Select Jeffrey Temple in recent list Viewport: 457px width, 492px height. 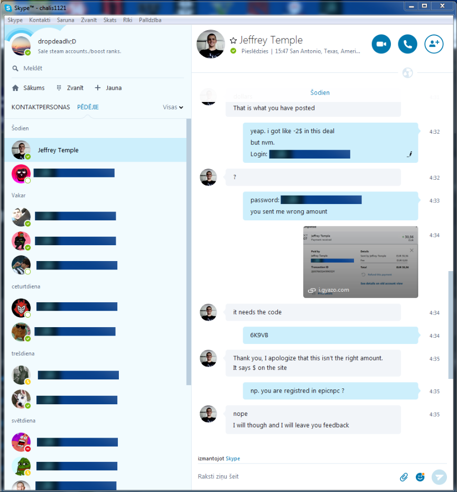(x=95, y=150)
